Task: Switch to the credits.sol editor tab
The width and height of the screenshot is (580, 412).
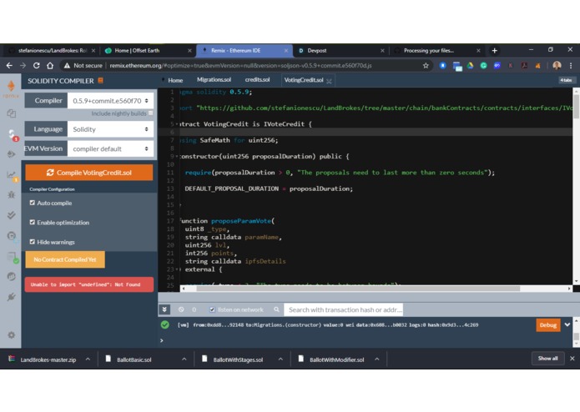Action: pos(257,80)
